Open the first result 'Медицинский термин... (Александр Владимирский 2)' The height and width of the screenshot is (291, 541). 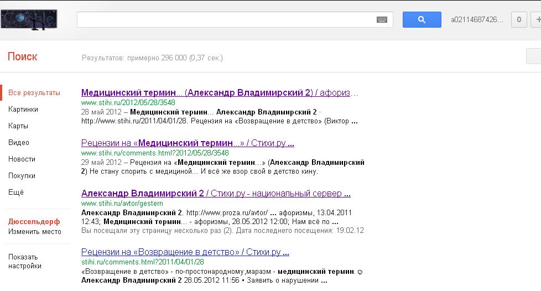point(219,92)
